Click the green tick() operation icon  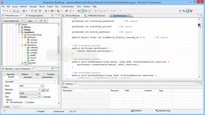(x=28, y=60)
